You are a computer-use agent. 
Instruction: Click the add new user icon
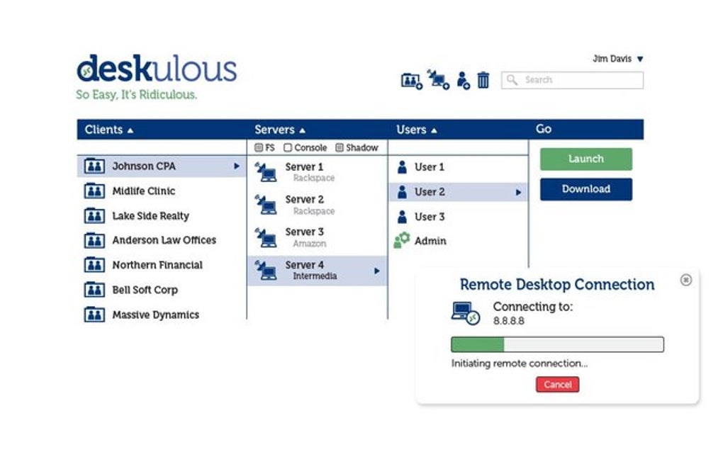click(462, 81)
